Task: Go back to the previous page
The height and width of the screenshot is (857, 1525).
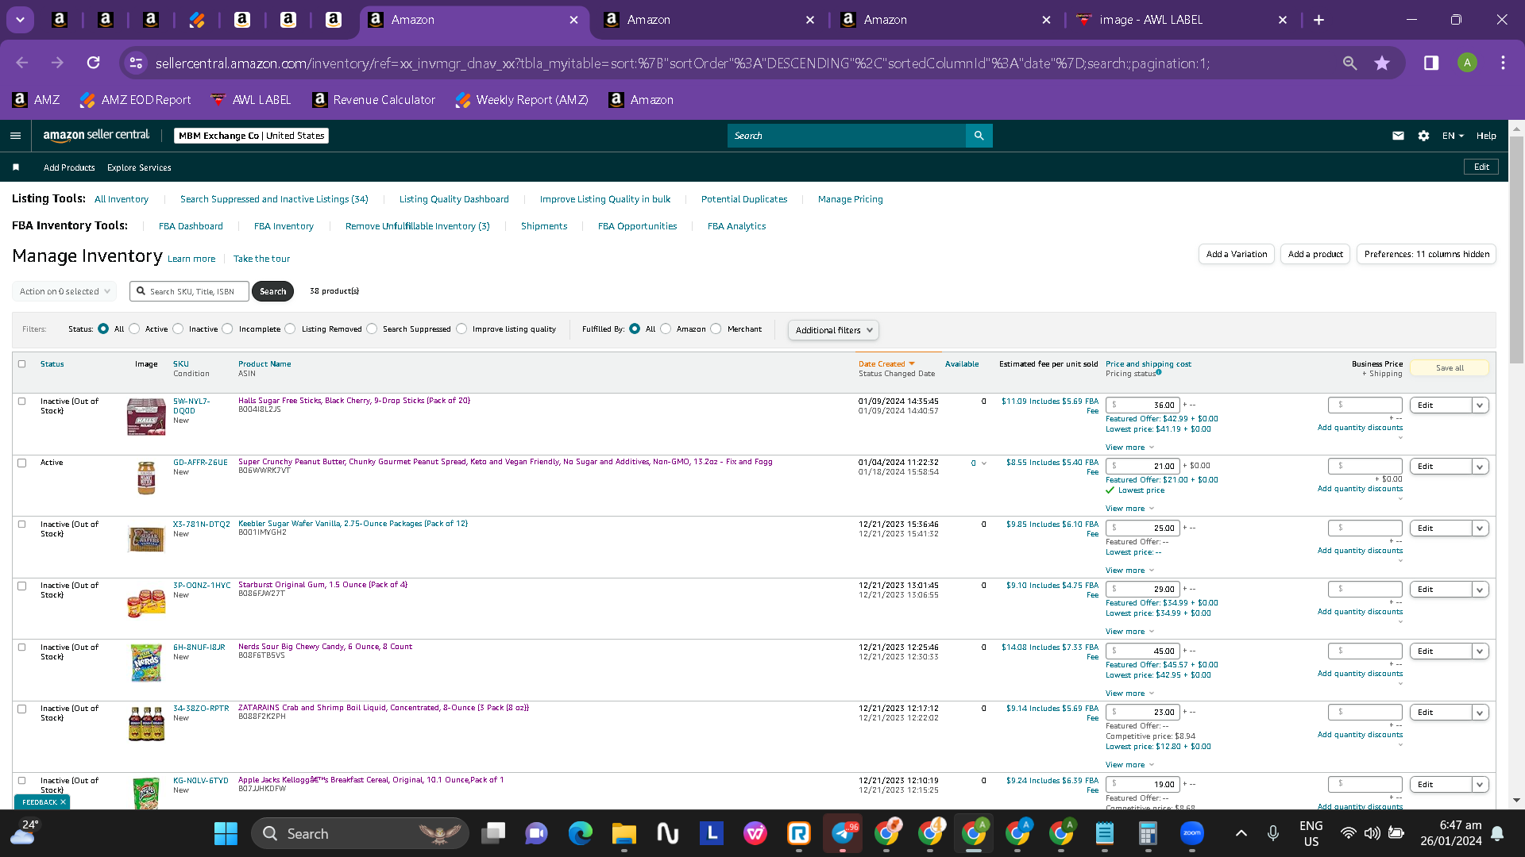Action: [22, 63]
